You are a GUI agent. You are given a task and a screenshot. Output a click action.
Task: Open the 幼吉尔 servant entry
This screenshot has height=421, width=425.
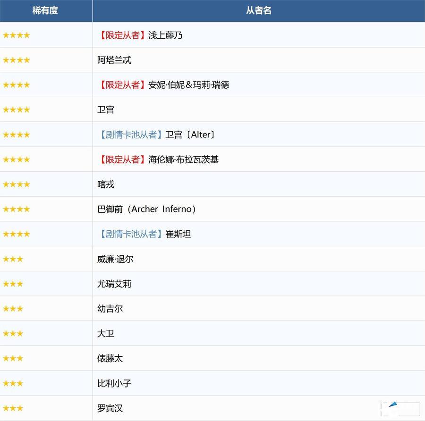tap(110, 309)
